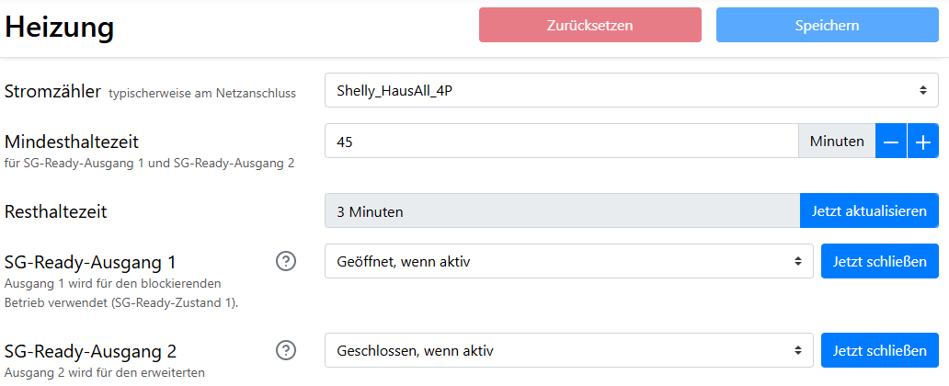Click Jetzt schließen for SG-Ready-Ausgang 1
Image resolution: width=949 pixels, height=386 pixels.
879,261
